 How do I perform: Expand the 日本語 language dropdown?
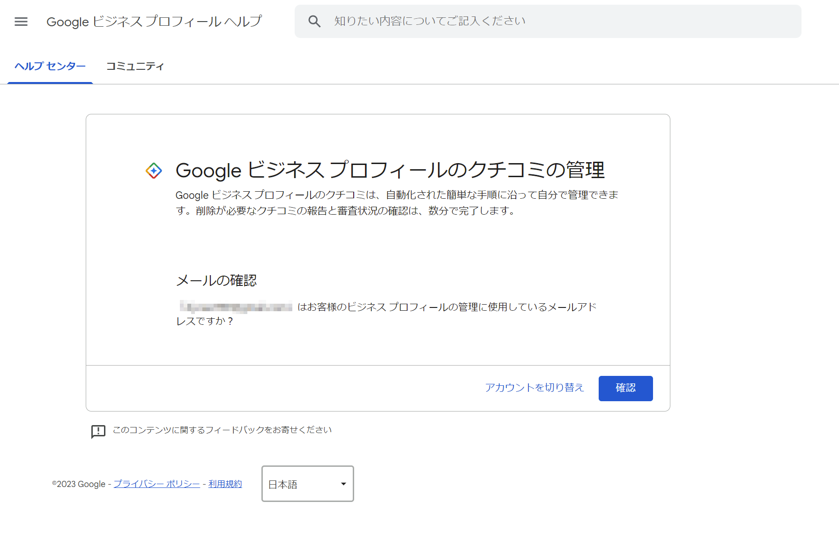click(x=307, y=484)
